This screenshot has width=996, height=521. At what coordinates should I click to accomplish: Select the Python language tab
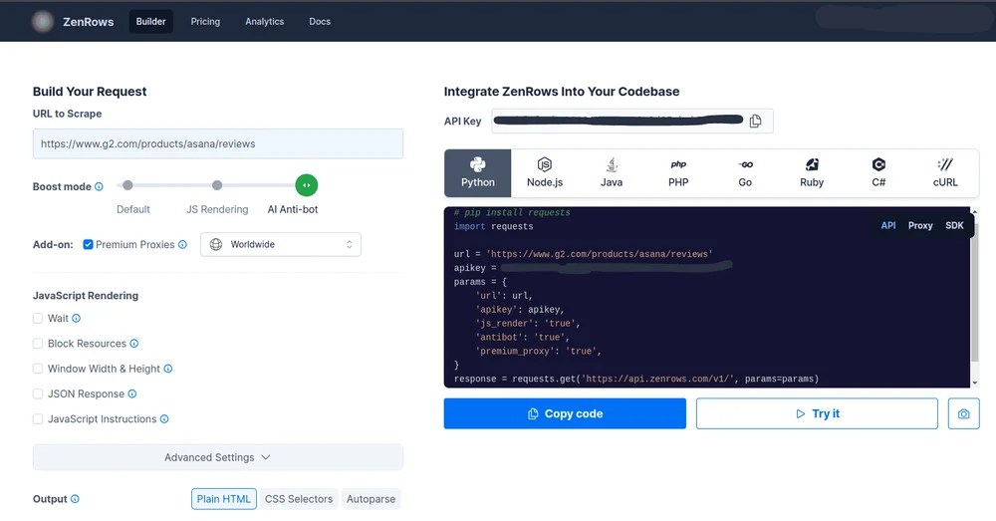478,172
